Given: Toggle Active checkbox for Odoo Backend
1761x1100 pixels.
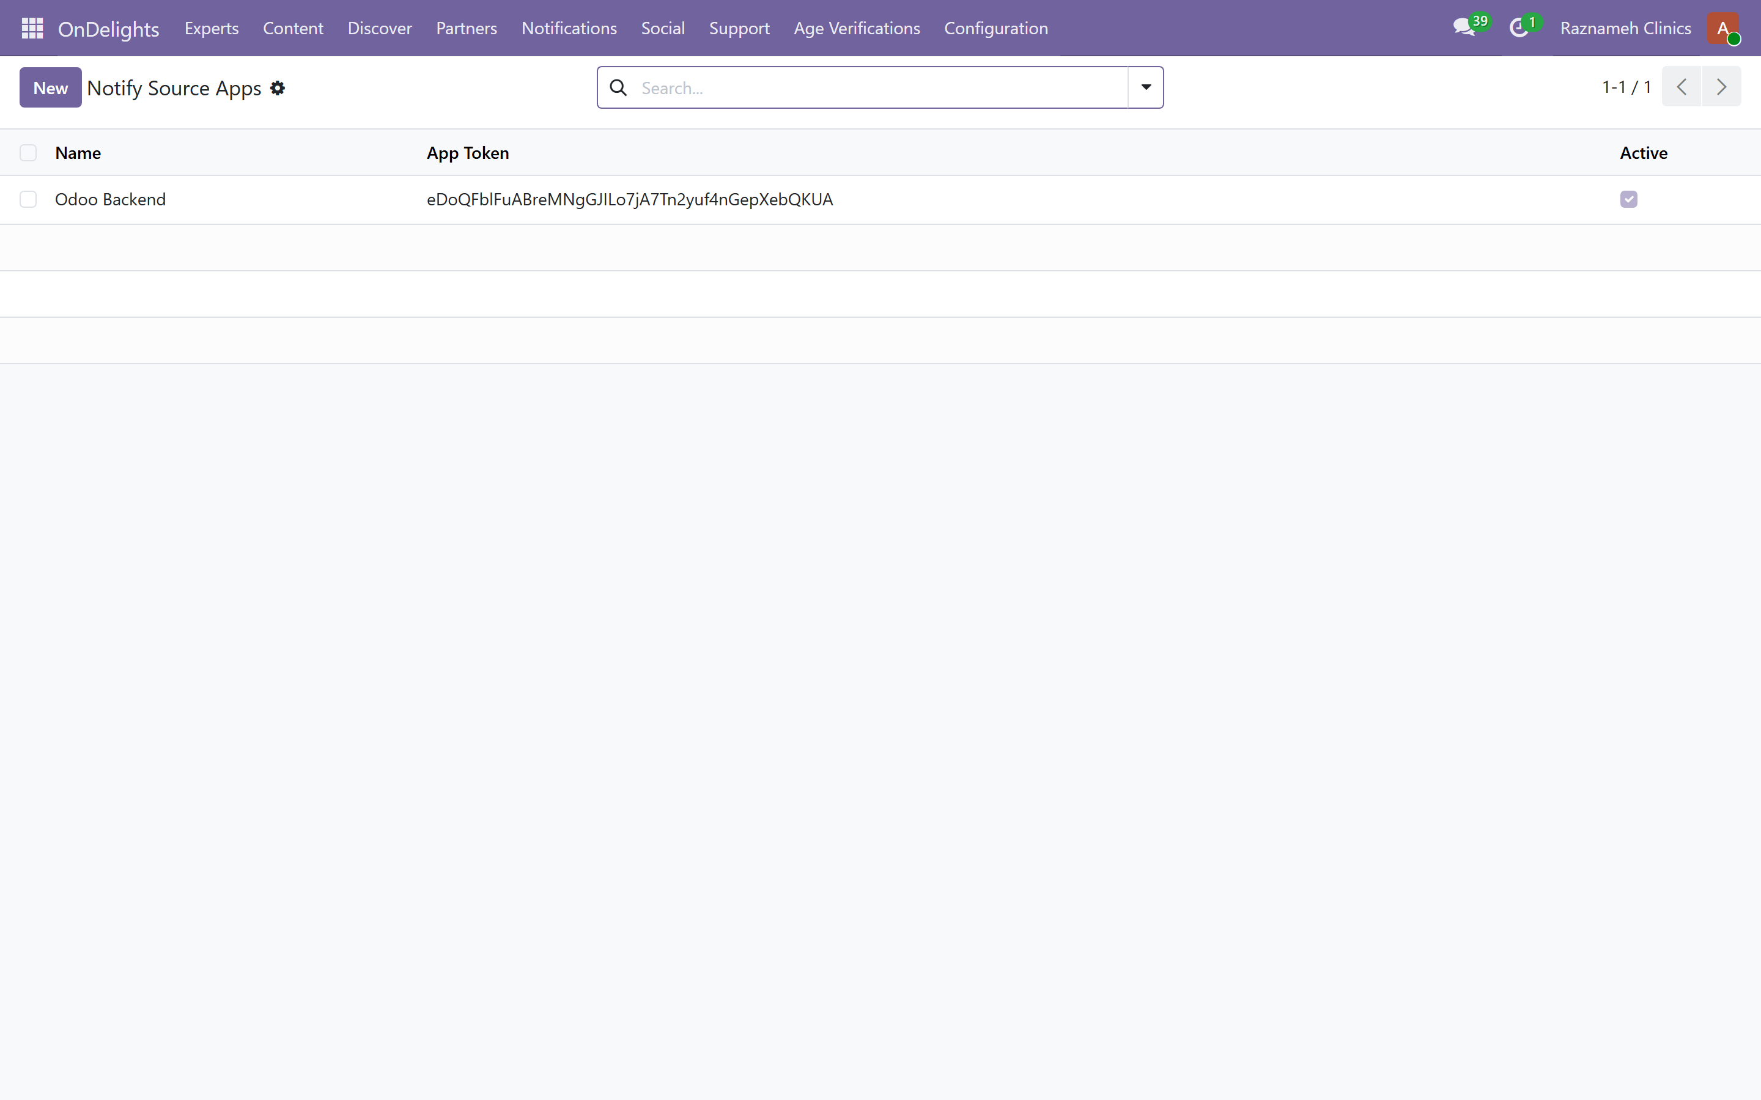Looking at the screenshot, I should coord(1628,199).
